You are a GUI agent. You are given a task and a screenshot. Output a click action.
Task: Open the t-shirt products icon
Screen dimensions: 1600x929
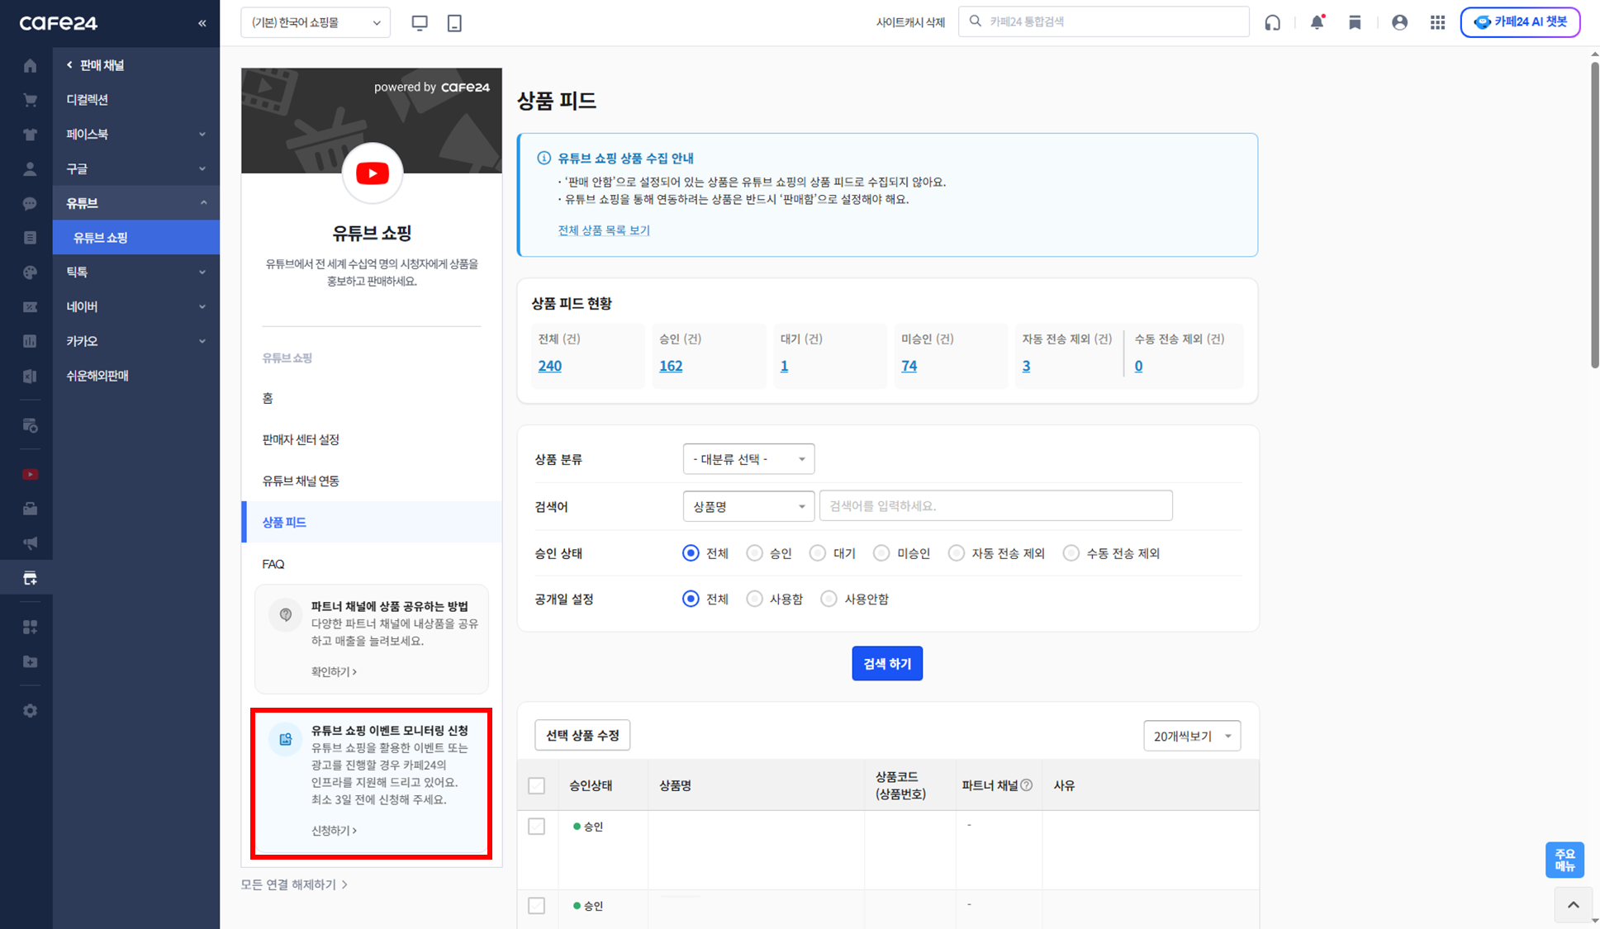click(x=30, y=135)
